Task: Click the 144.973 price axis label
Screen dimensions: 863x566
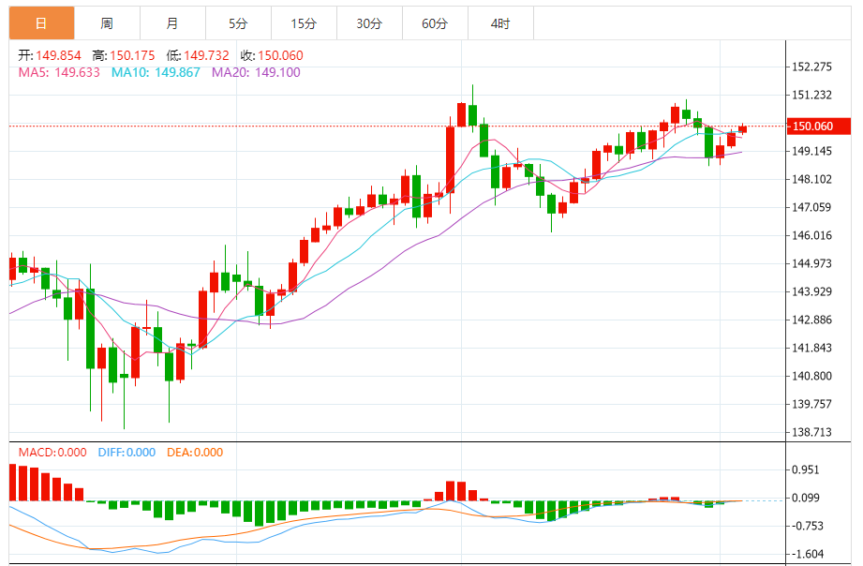Action: click(811, 263)
